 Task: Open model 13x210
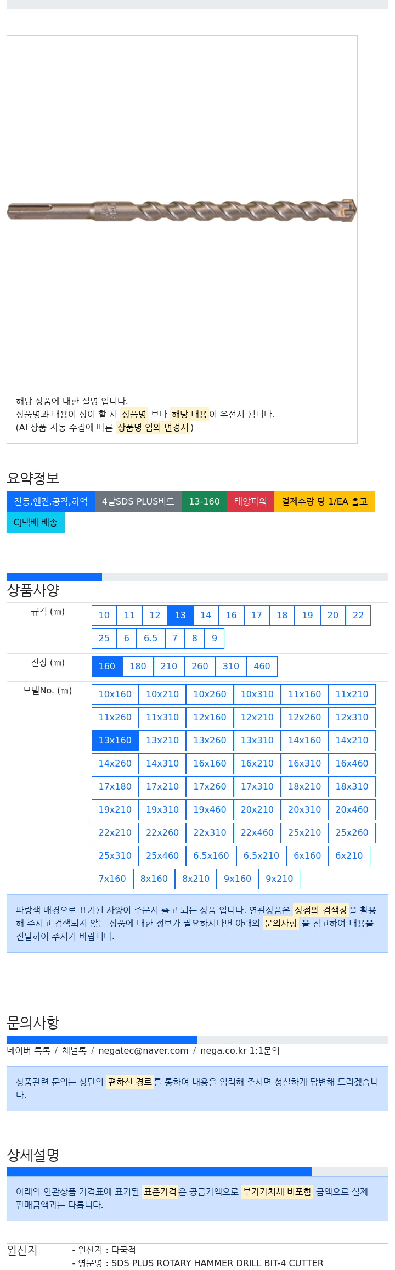(x=162, y=740)
